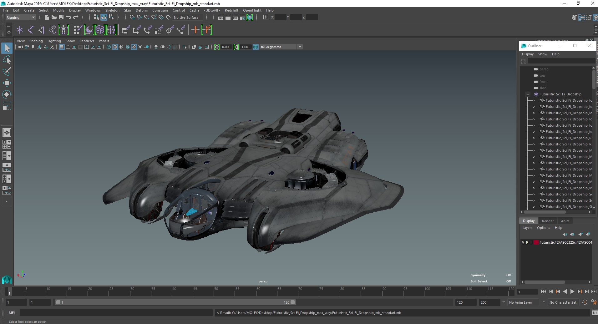Switch to the Render layer tab

click(547, 221)
